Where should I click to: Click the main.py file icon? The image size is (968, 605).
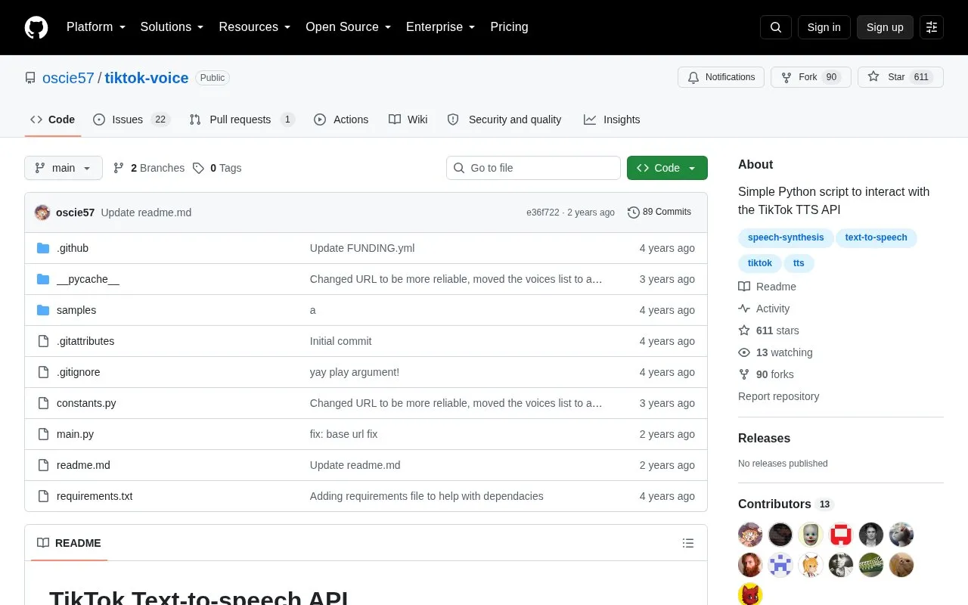[43, 434]
